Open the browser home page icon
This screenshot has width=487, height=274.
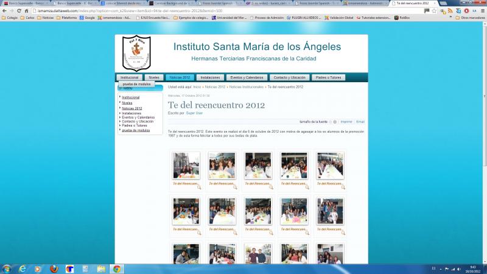(x=26, y=11)
